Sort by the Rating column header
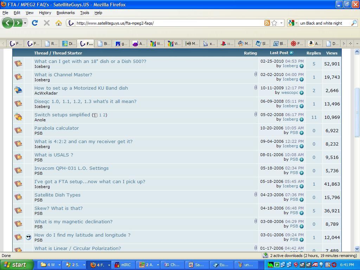This screenshot has width=360, height=270. 250,53
